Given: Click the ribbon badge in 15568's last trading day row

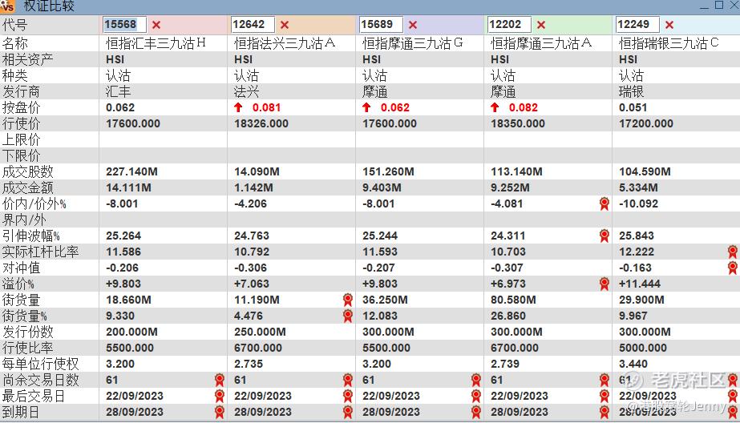Looking at the screenshot, I should point(220,396).
